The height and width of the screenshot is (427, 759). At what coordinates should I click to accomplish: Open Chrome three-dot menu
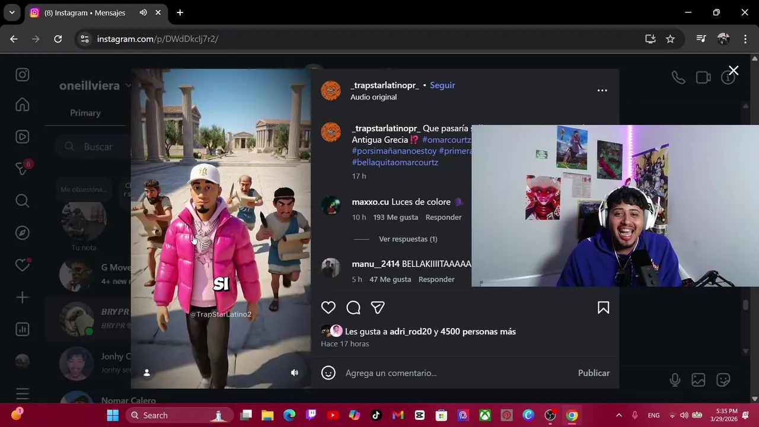click(745, 39)
